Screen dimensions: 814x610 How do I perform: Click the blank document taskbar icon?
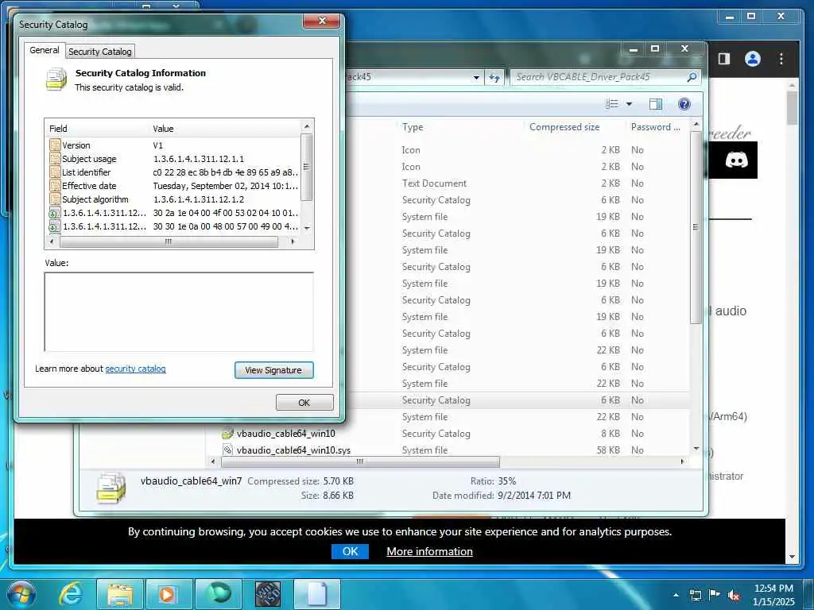point(317,594)
